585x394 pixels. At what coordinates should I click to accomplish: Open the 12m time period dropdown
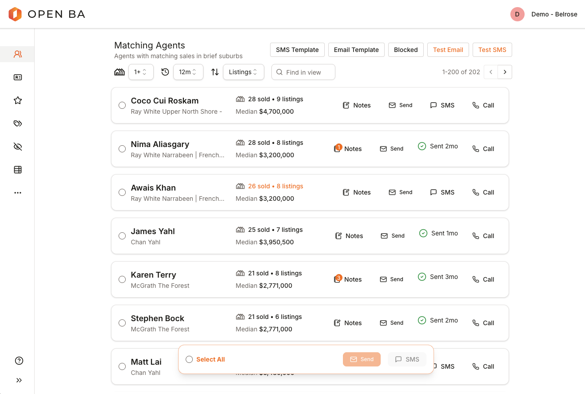click(187, 72)
